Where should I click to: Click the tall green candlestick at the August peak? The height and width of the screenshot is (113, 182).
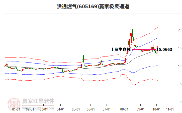click(131, 33)
